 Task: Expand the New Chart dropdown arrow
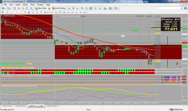[x=5, y=8]
